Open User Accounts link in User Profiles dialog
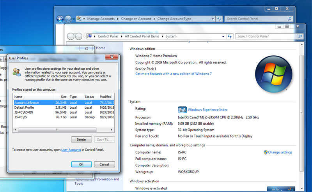Viewport: 312px width, 192px height. point(71,150)
